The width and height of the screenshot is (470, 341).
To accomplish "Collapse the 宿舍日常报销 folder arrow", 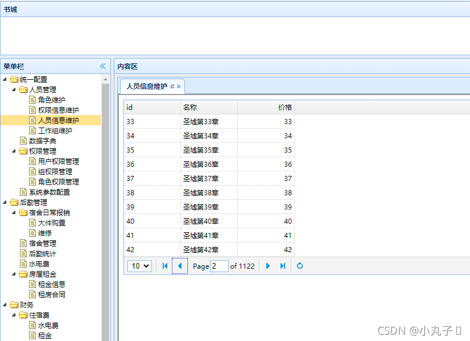I will tap(14, 213).
